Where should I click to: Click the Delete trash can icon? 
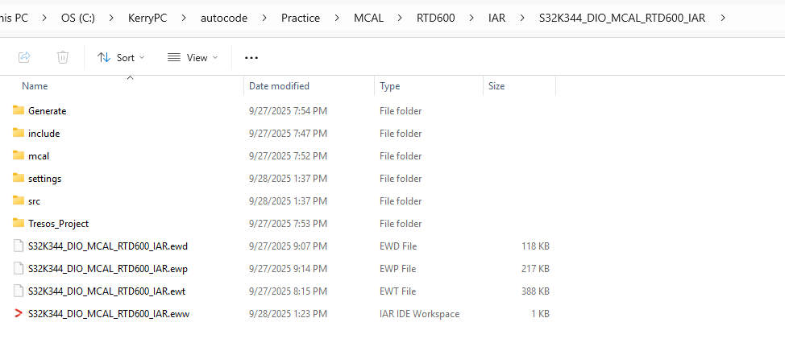[63, 57]
